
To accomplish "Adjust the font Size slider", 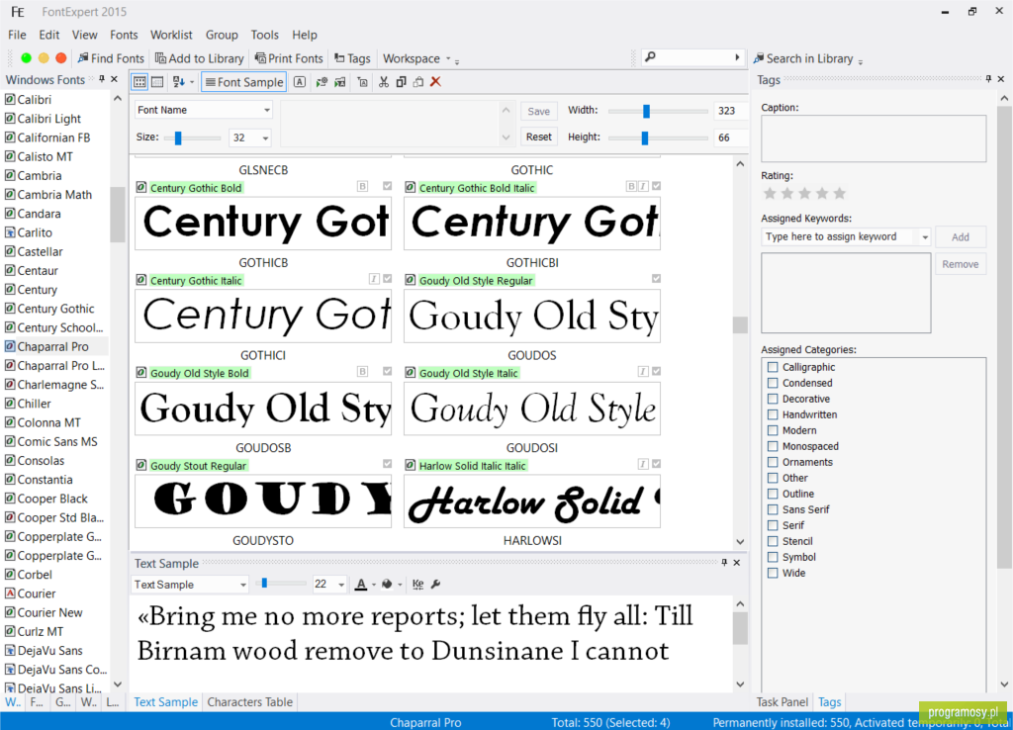I will 178,137.
